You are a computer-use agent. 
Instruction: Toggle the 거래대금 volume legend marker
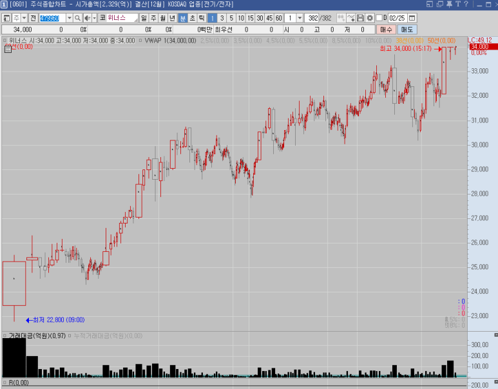(5, 336)
